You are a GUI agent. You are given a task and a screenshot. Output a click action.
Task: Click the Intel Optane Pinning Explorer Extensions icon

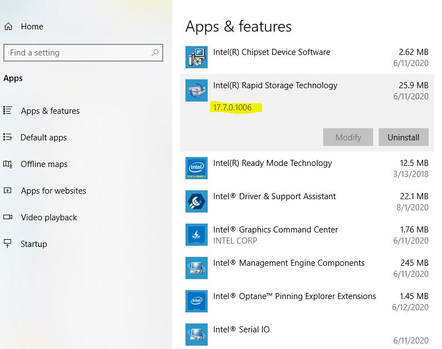[197, 301]
